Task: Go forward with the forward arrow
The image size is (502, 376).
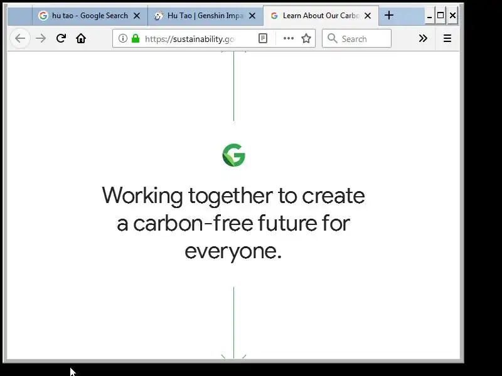Action: tap(41, 39)
